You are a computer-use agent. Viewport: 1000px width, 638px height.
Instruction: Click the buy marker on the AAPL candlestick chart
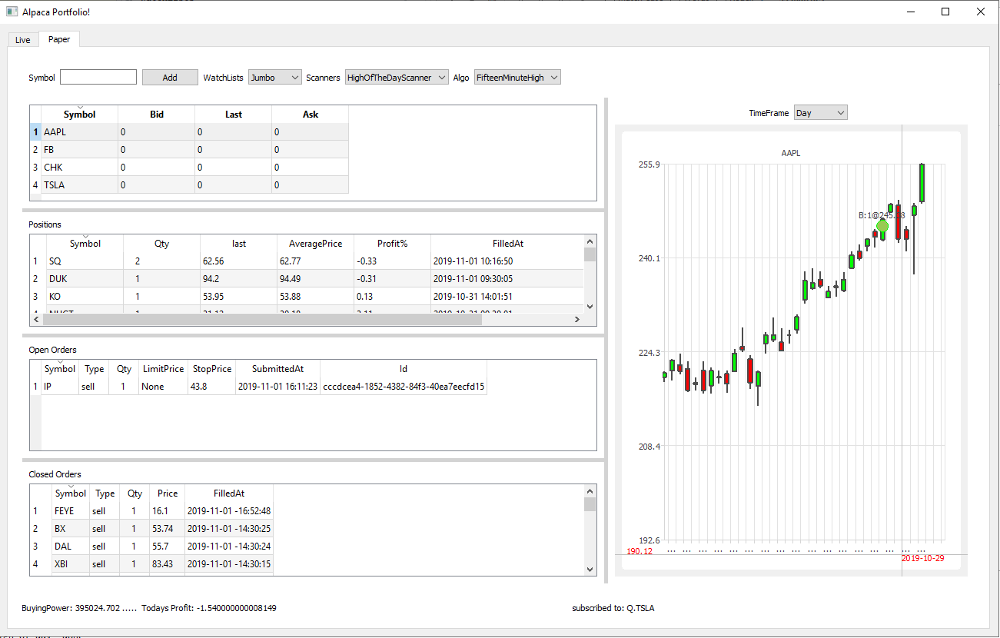881,226
